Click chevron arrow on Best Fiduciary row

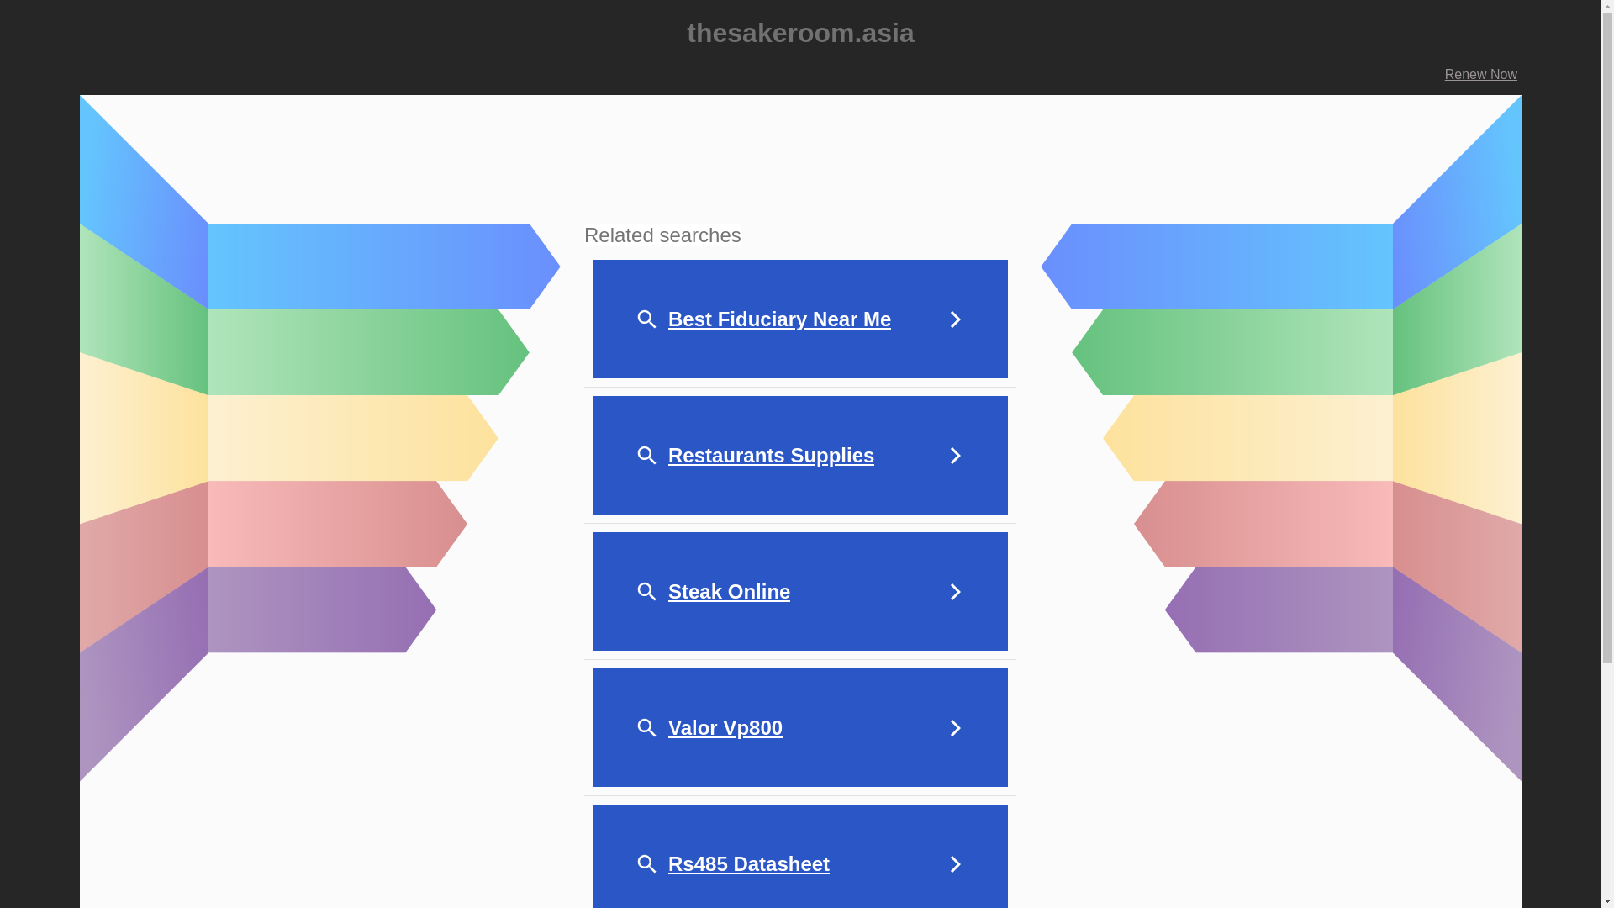tap(955, 319)
